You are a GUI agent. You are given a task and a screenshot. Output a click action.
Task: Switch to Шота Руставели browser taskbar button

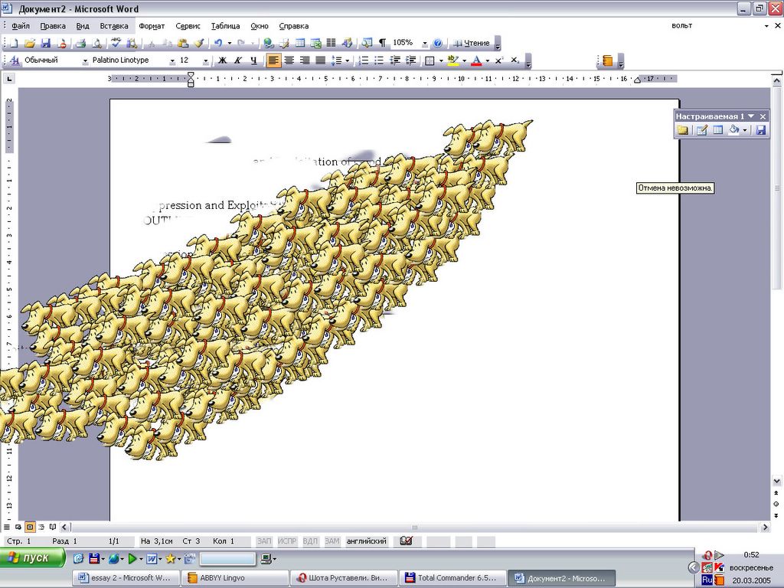click(344, 578)
